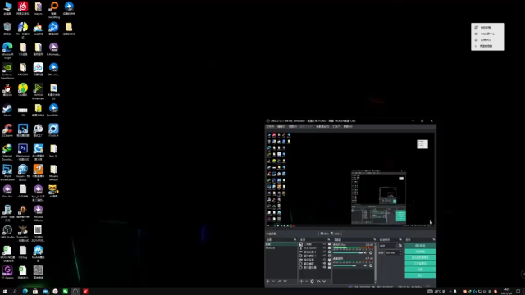Toggle the lock on the 文本 (GDI+) source
525x295 pixels.
(x=329, y=247)
